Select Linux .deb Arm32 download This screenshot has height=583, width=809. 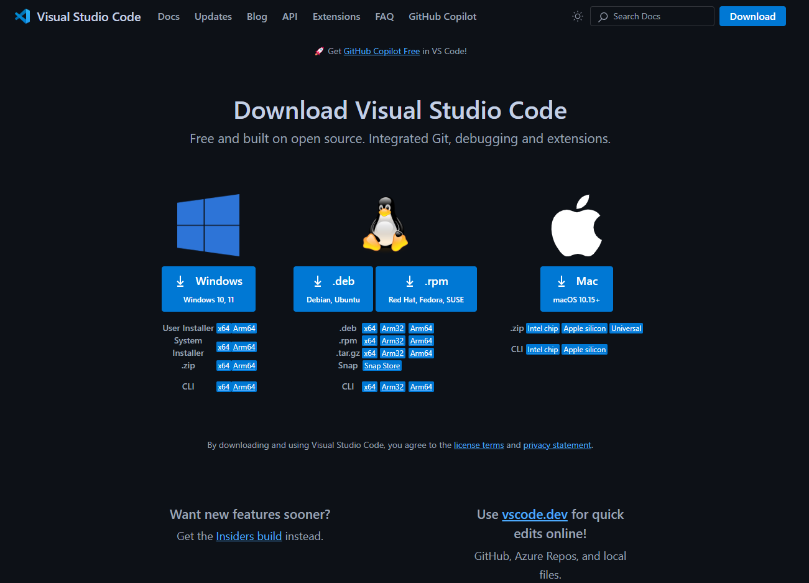393,329
